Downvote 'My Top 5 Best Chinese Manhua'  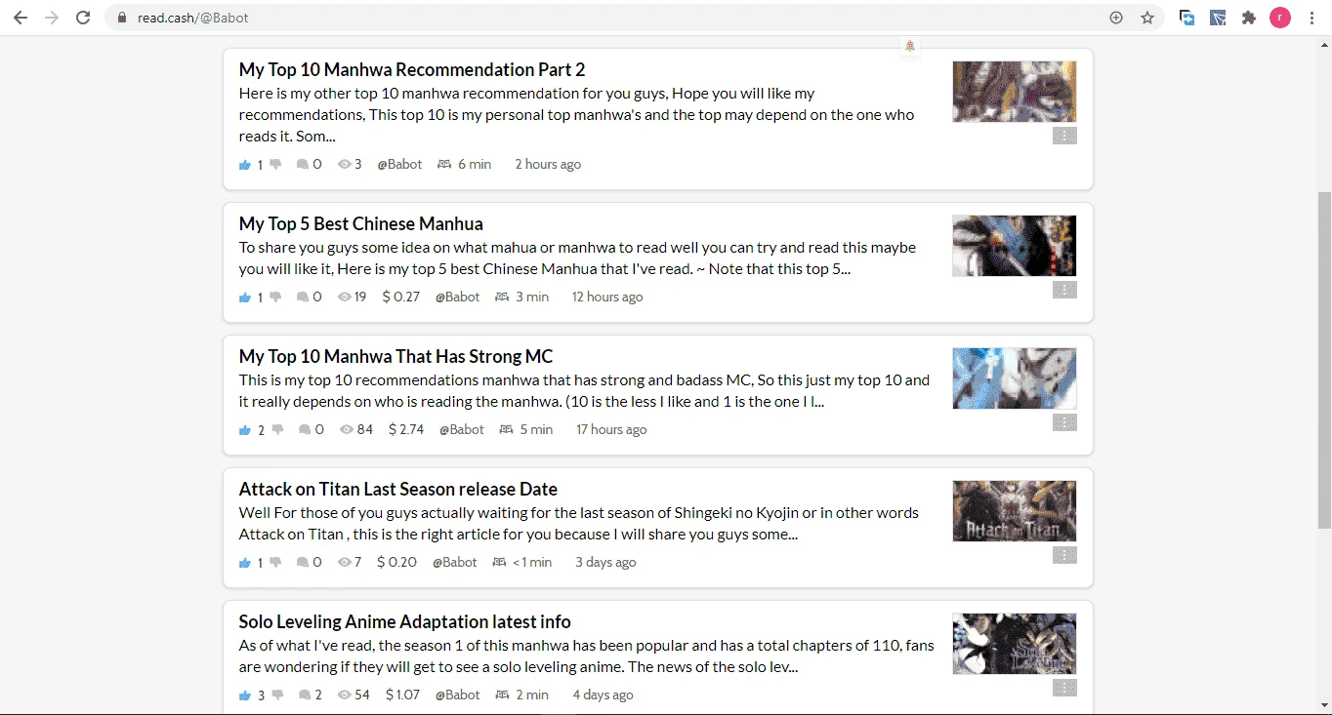(x=275, y=298)
